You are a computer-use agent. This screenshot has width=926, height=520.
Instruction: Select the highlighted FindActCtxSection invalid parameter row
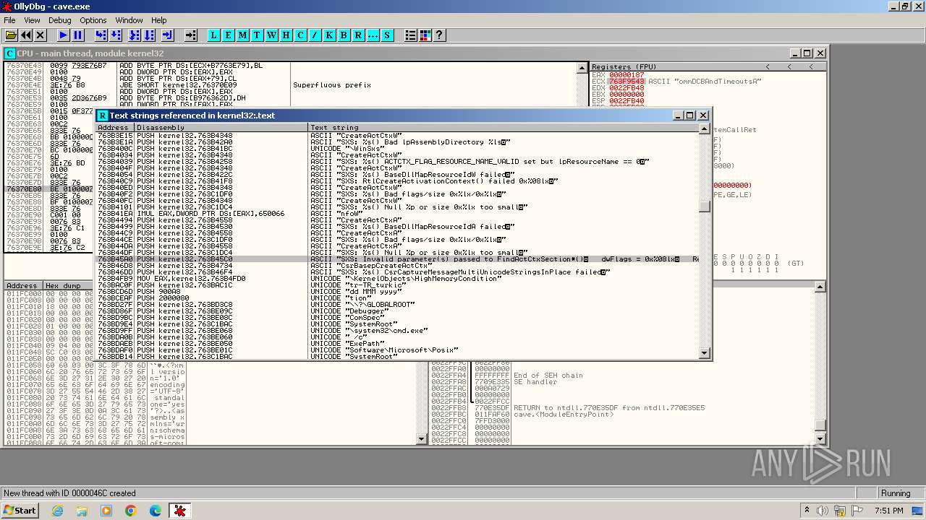point(397,259)
